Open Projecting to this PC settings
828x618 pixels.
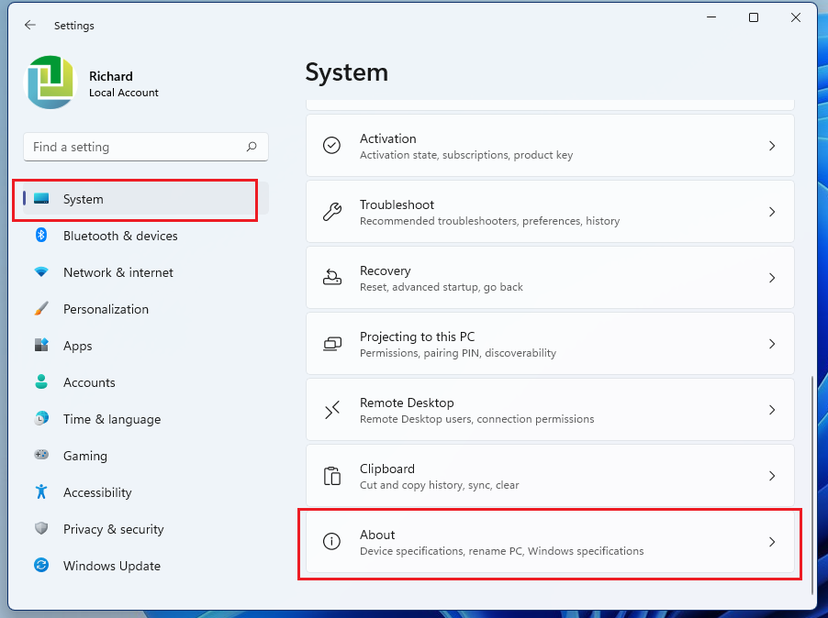(549, 344)
